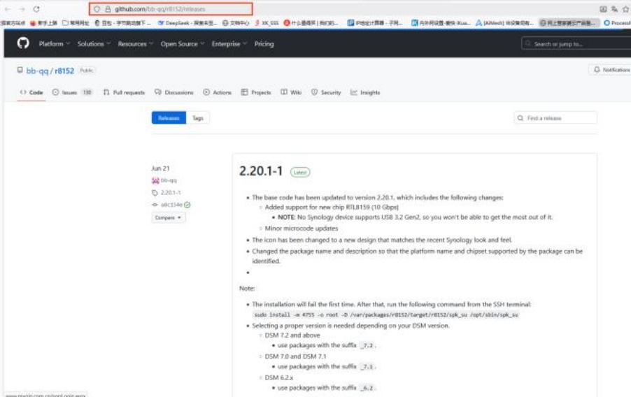Screen dimensions: 631x397
Task: Switch to the Wiki tab
Action: click(291, 92)
